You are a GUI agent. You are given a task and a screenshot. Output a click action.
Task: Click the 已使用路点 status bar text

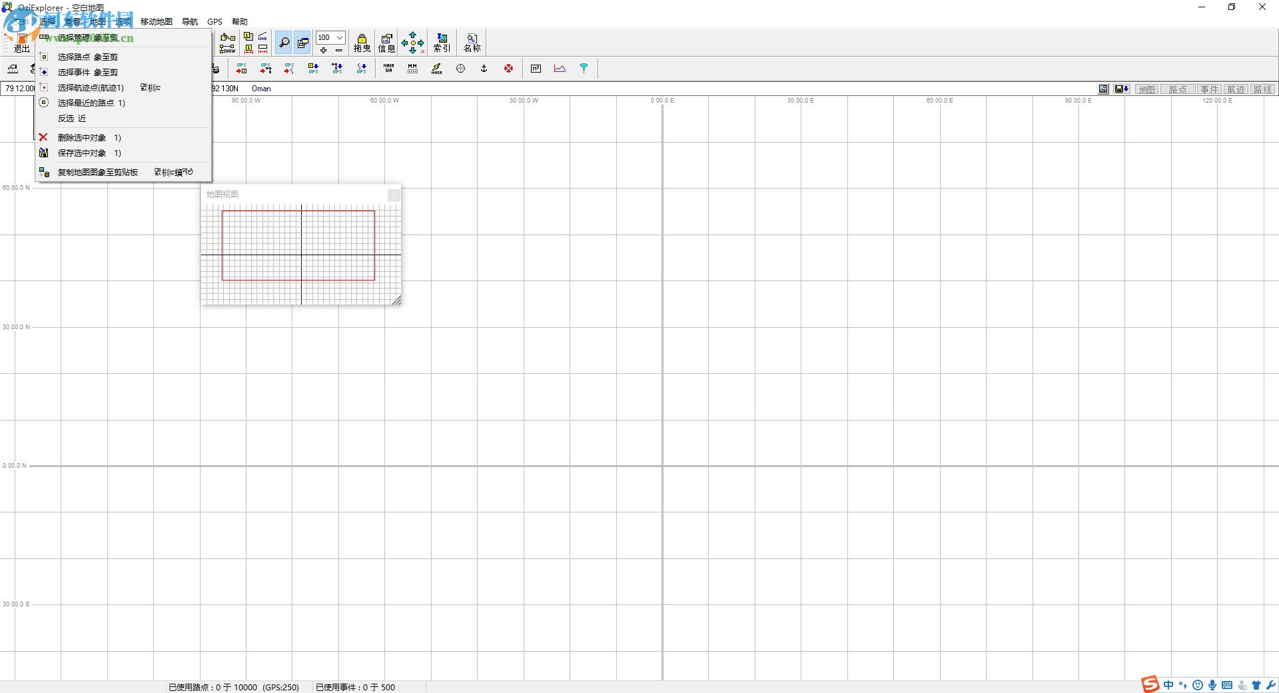coord(234,687)
